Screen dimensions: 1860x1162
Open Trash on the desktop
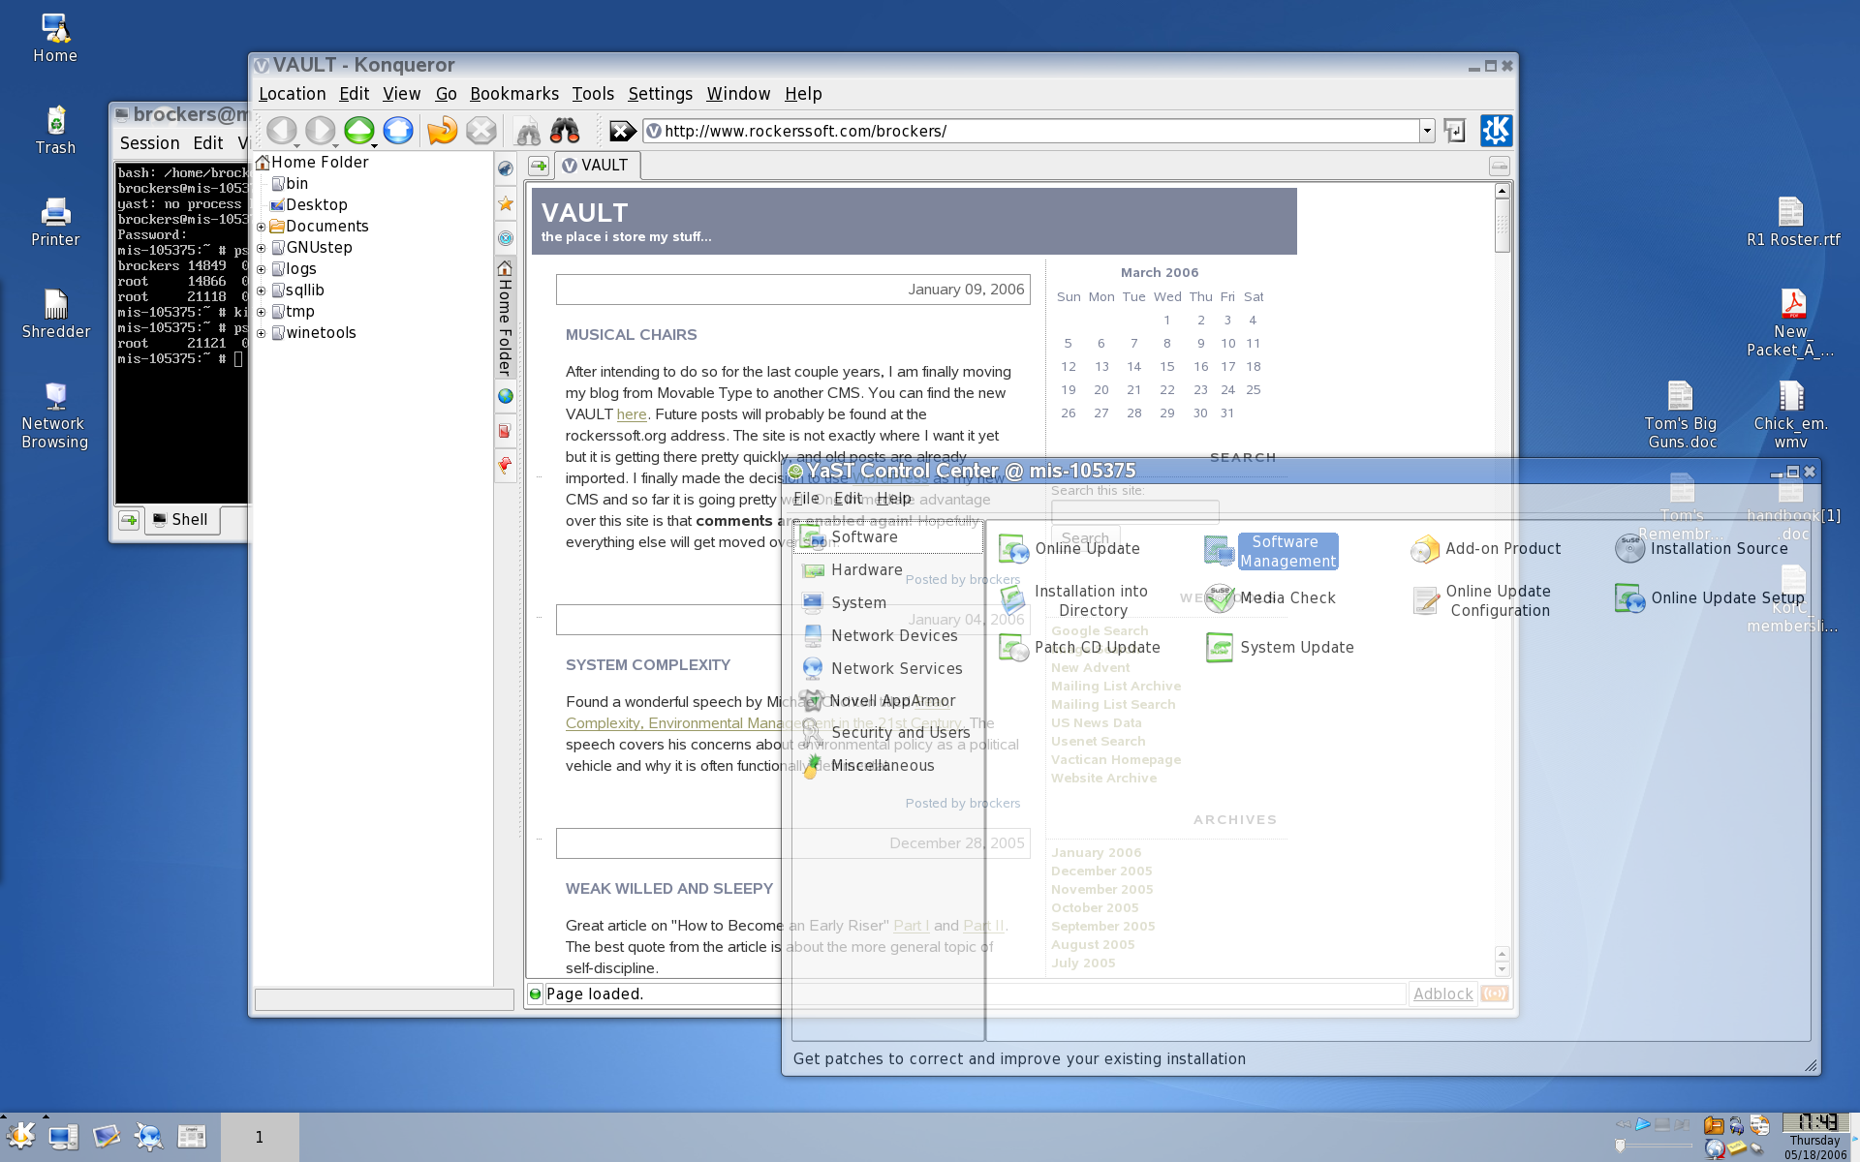coord(55,131)
